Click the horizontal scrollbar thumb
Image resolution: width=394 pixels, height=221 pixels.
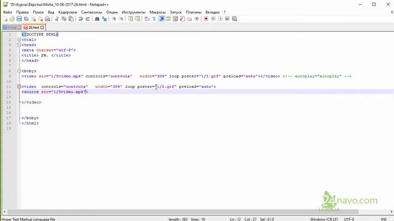click(x=183, y=211)
